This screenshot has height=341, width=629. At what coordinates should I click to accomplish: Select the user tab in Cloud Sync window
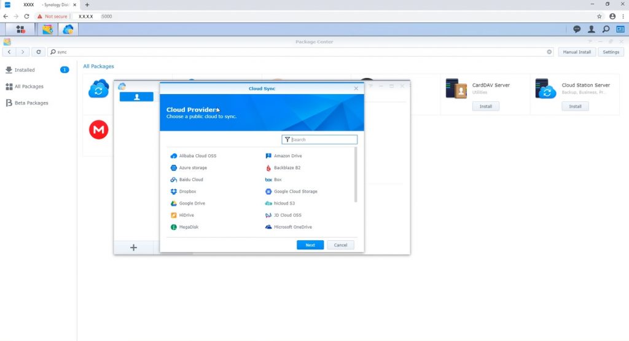[x=136, y=96]
